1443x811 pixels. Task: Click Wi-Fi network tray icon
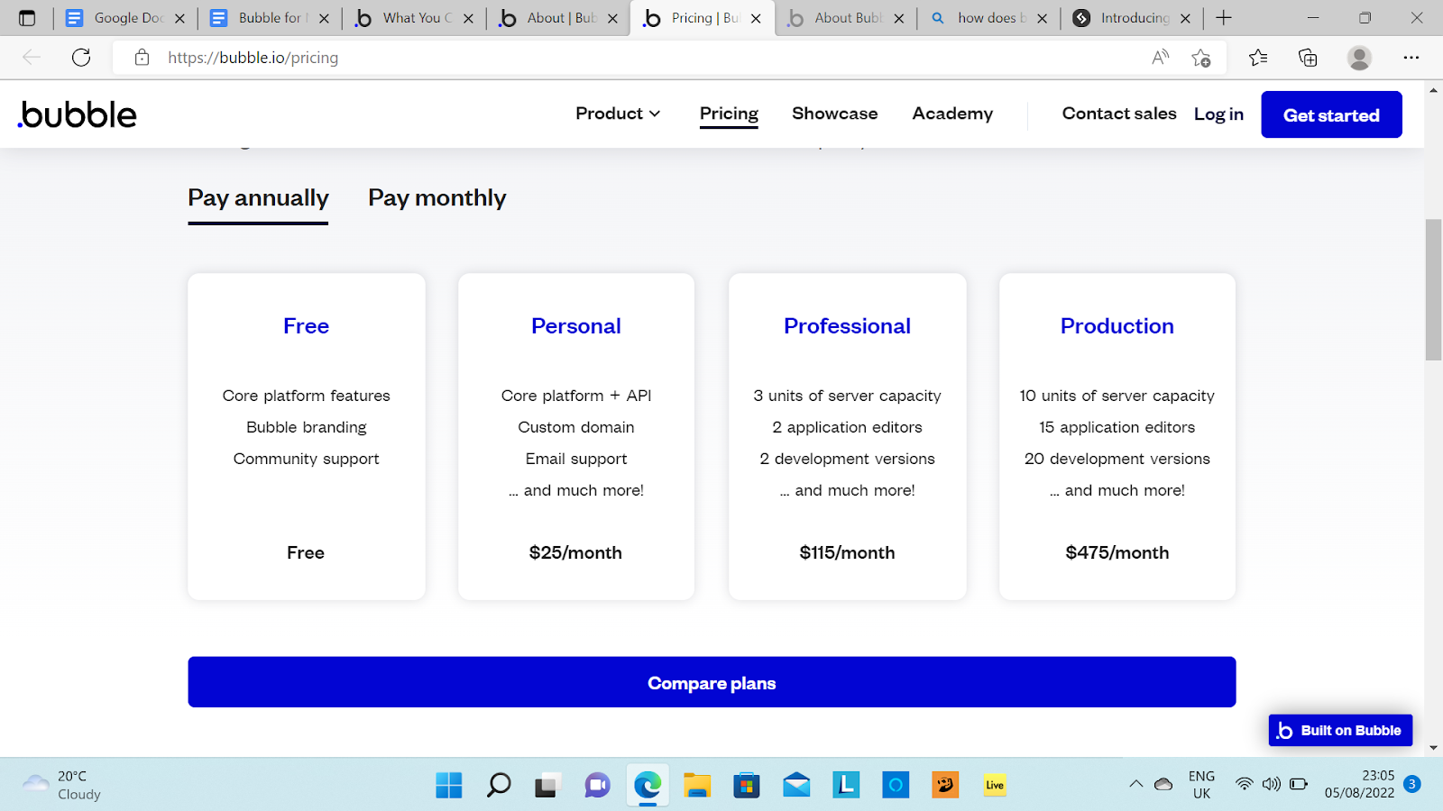tap(1245, 784)
